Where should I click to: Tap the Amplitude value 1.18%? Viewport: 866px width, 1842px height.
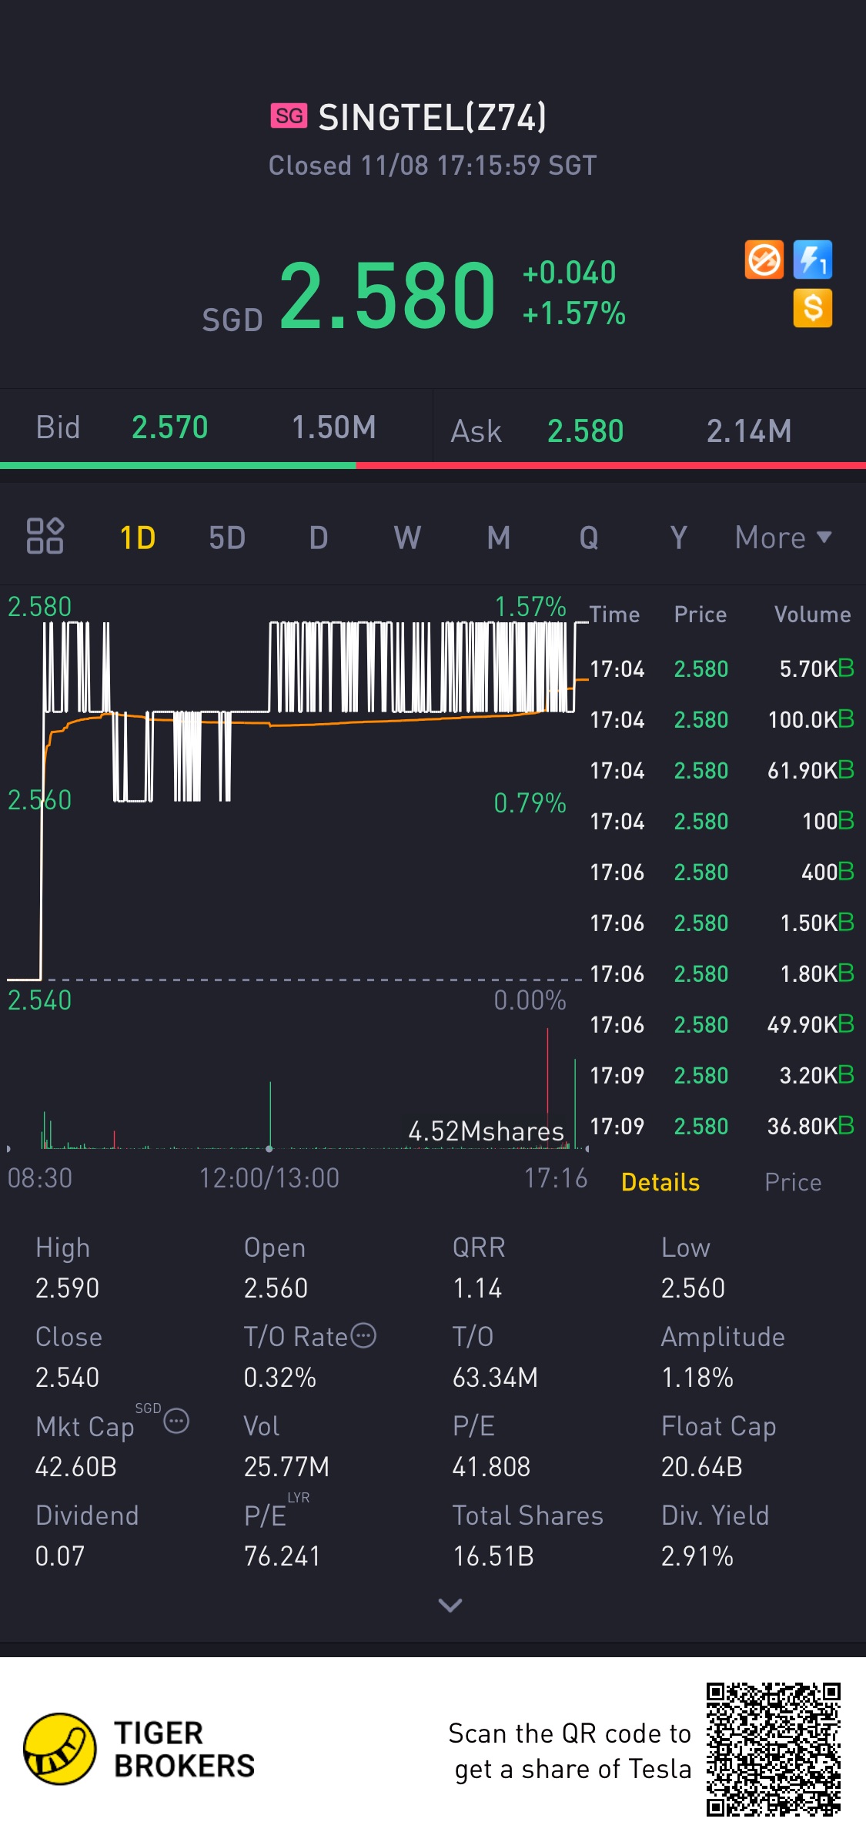(x=697, y=1377)
